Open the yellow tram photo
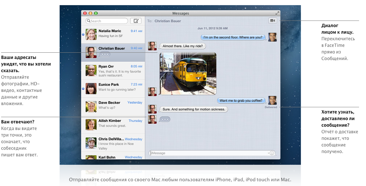This screenshot has width=366, height=186. click(188, 74)
